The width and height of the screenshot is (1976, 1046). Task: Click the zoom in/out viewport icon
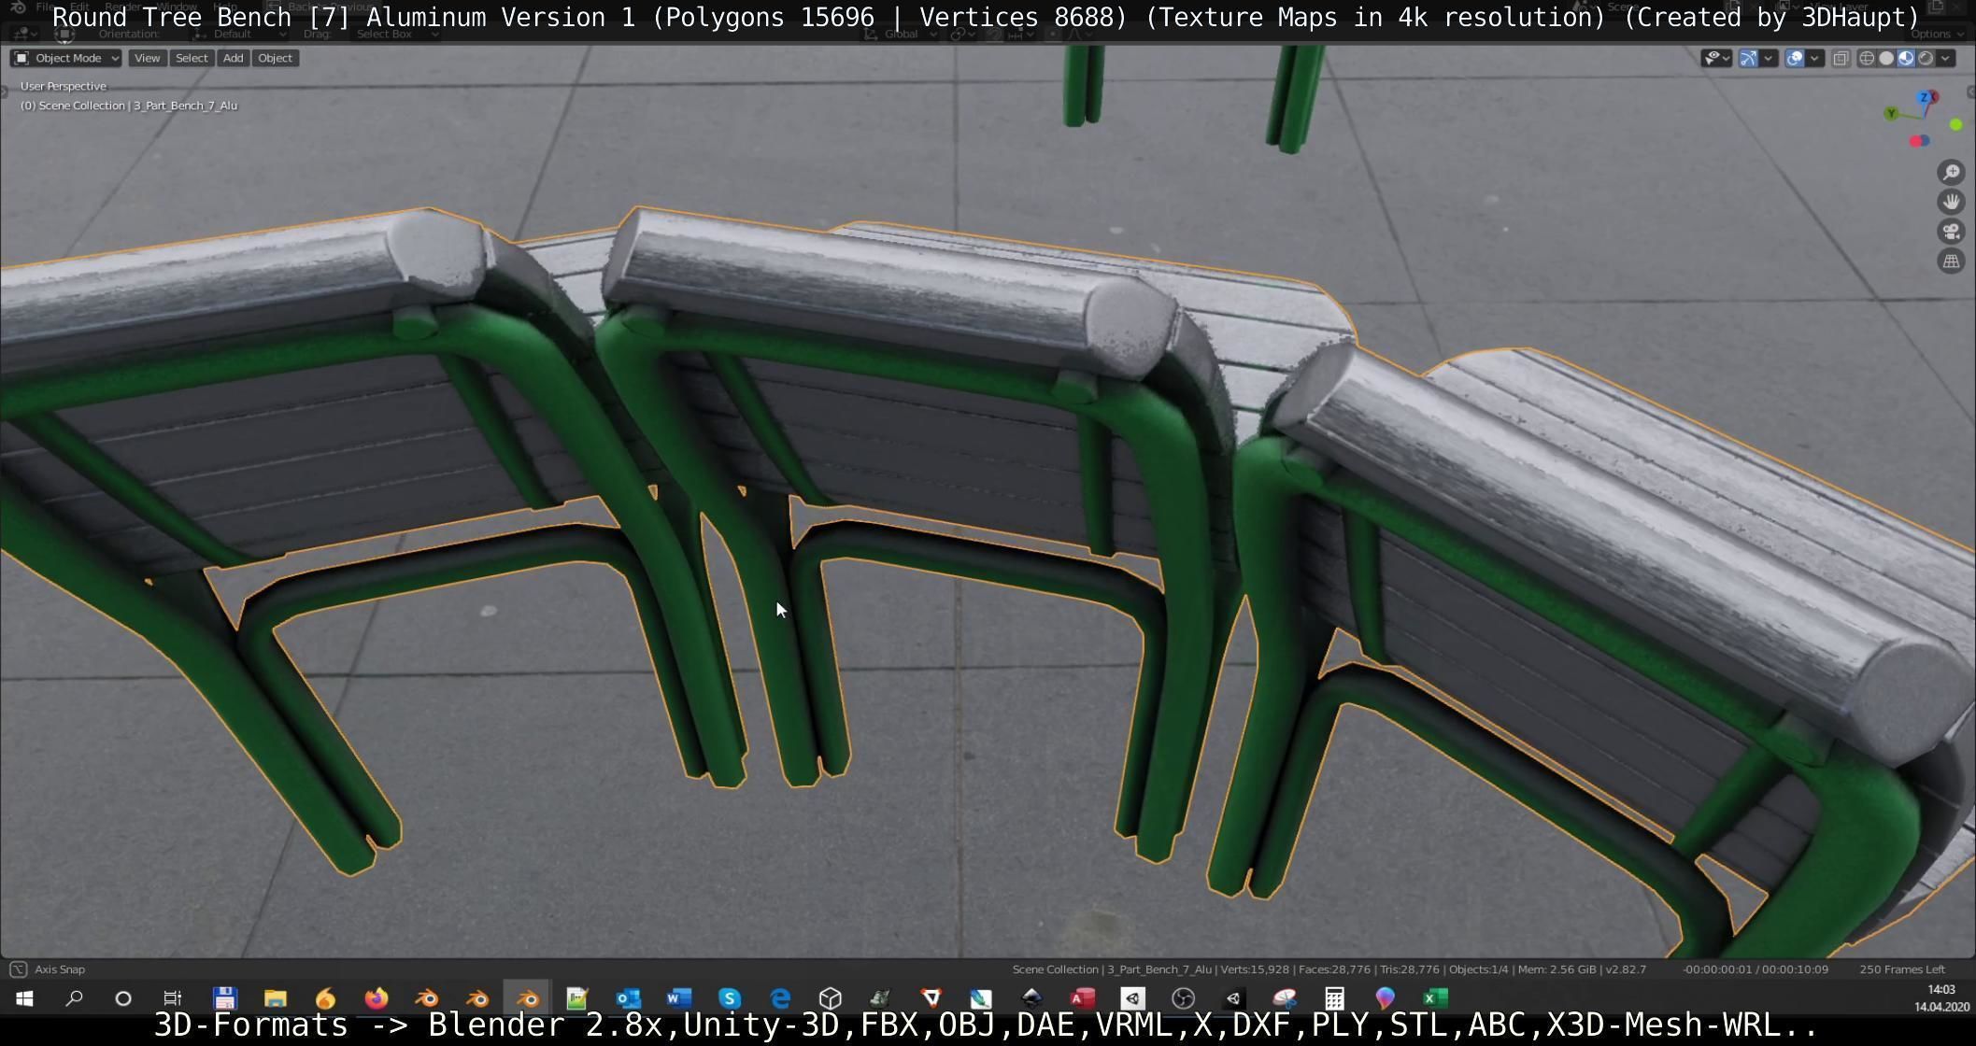click(x=1951, y=173)
